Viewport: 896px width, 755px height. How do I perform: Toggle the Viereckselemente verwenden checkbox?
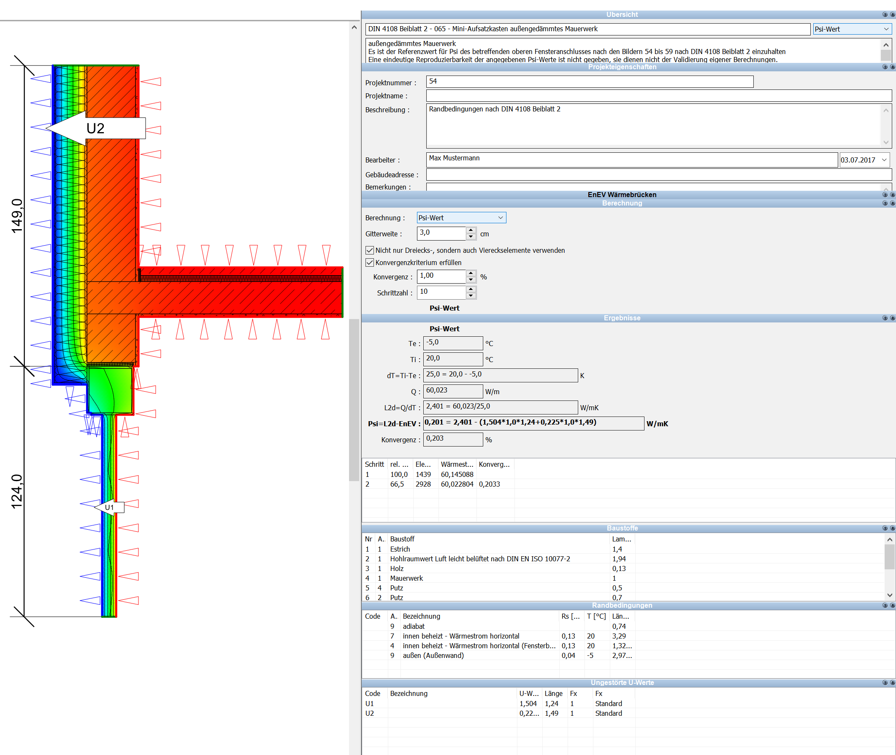[369, 250]
